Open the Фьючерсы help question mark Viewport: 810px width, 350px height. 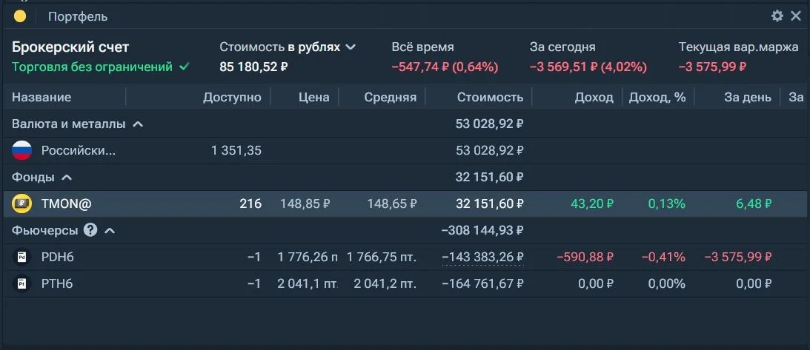[90, 230]
